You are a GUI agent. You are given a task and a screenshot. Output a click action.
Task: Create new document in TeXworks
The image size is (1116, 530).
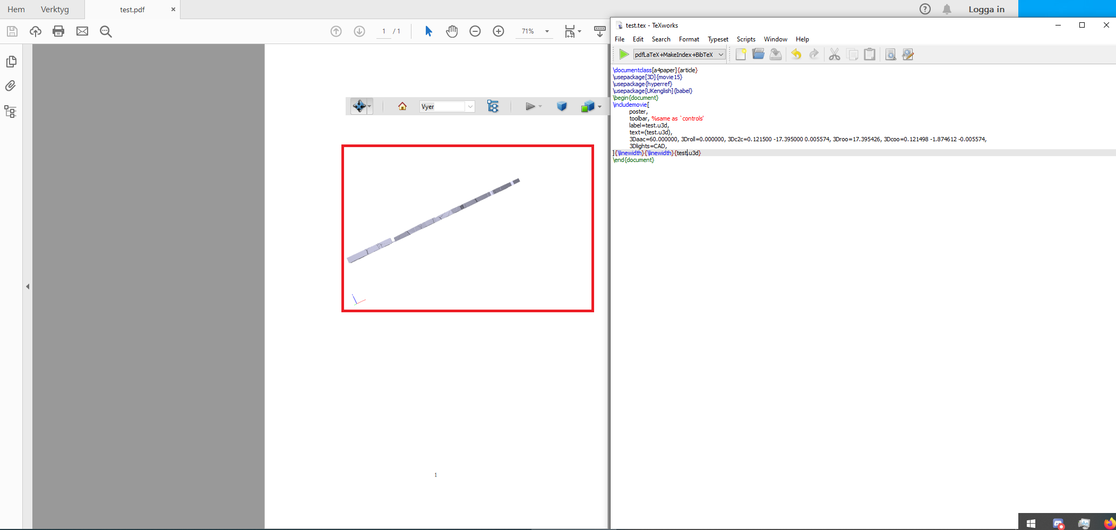[x=741, y=54]
